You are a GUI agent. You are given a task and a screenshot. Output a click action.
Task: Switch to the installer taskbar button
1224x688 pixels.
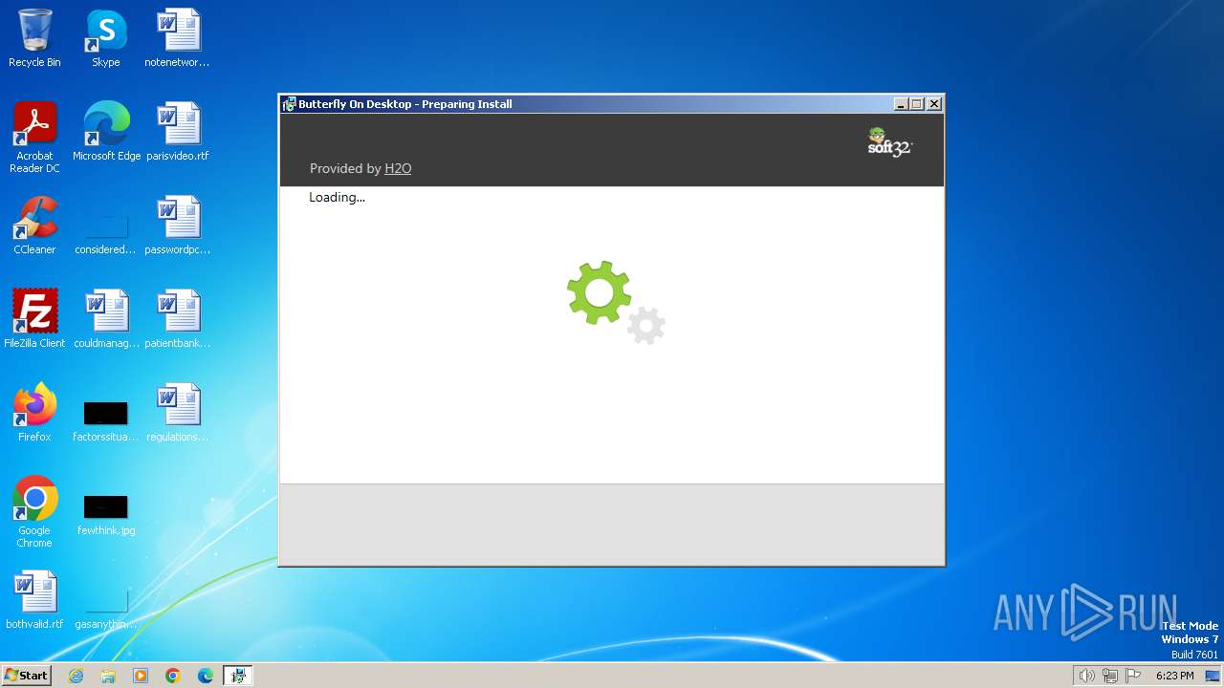(238, 676)
